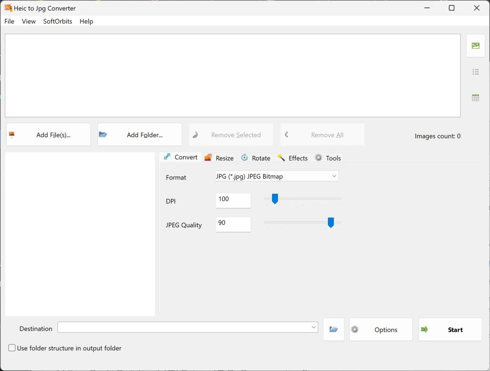Click the Rotate tab icon
The width and height of the screenshot is (490, 371).
[244, 157]
